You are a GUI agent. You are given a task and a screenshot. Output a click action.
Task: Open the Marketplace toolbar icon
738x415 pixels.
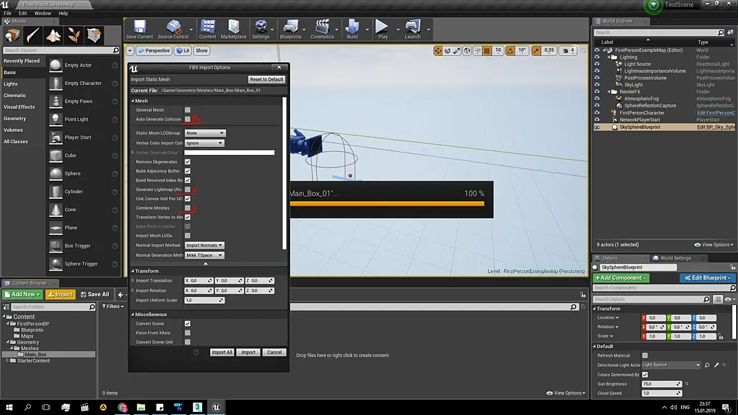click(x=233, y=29)
